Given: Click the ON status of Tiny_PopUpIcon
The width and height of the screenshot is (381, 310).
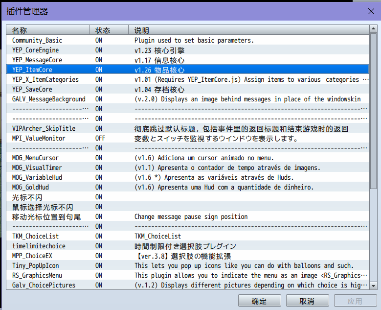Looking at the screenshot, I should pos(99,266).
